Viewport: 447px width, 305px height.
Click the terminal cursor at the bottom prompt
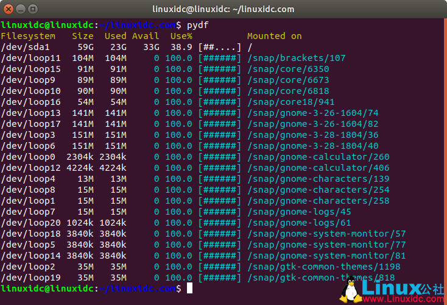(x=189, y=289)
